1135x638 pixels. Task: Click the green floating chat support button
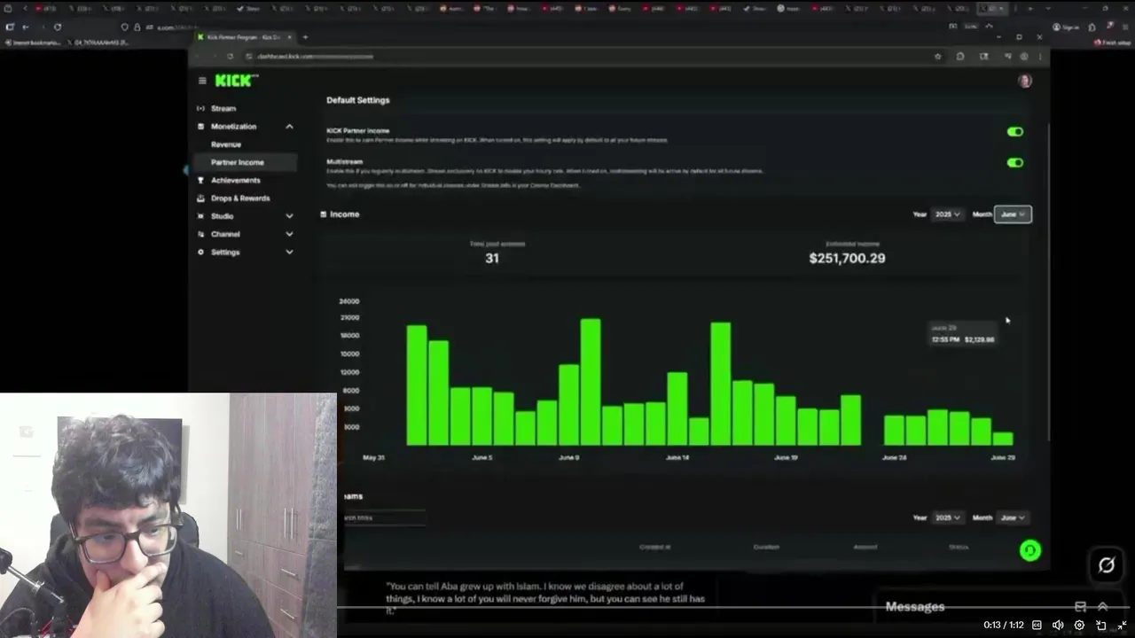point(1029,550)
